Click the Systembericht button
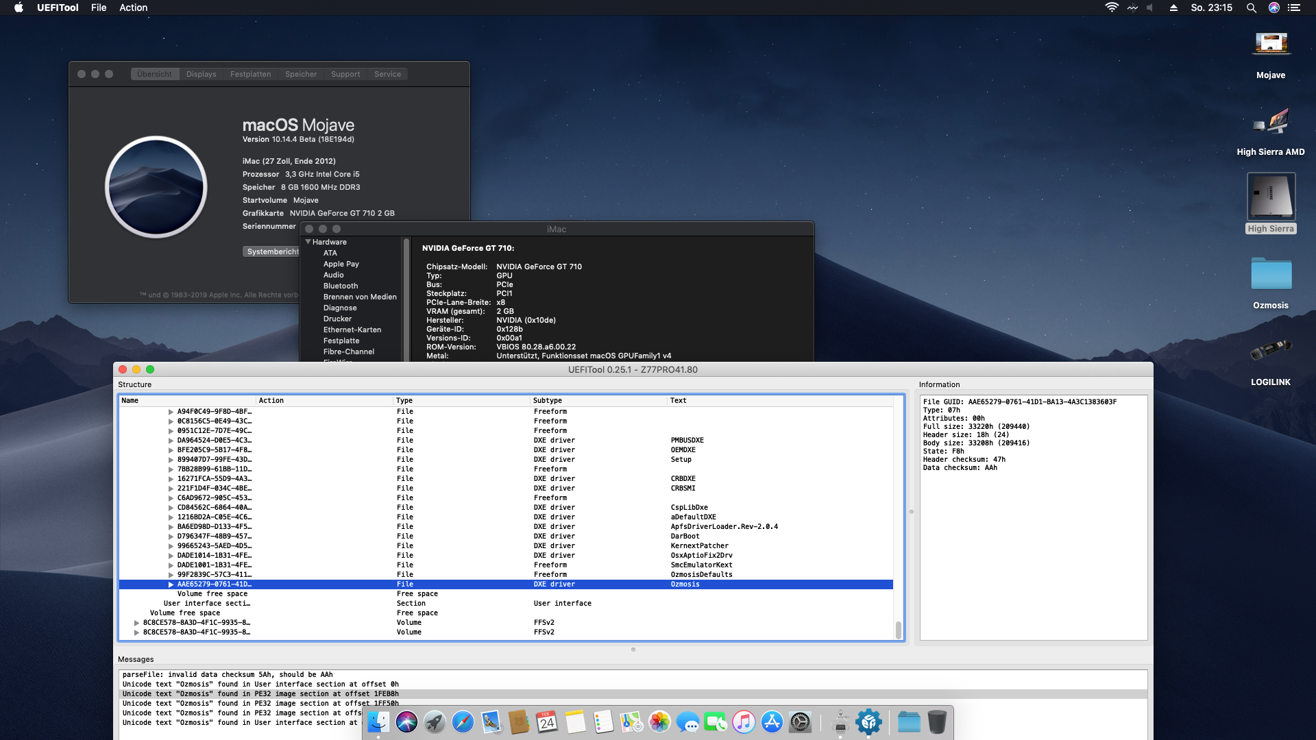 [272, 251]
